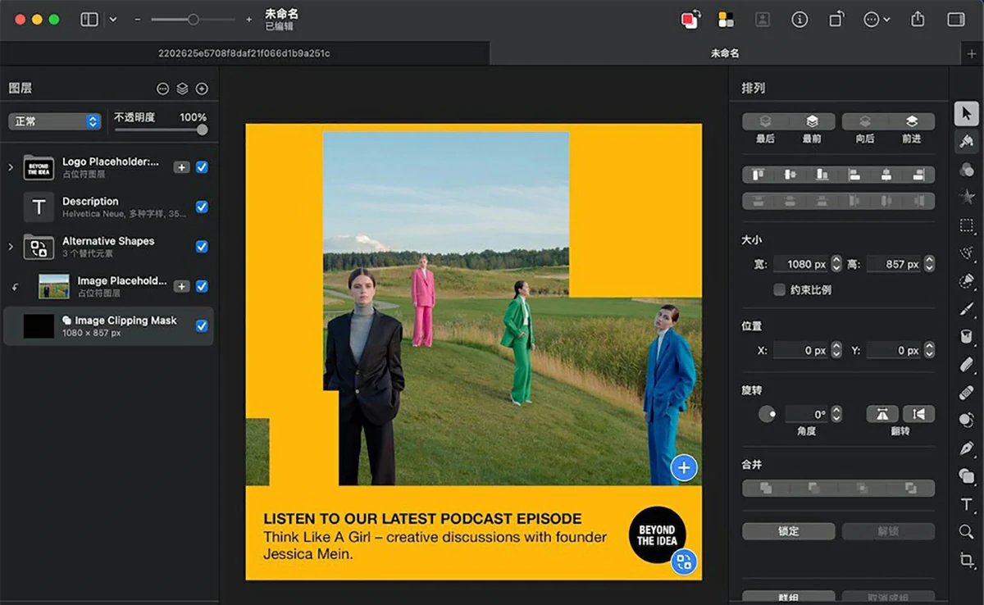Enable the 约束比例 checkbox
This screenshot has height=605, width=984.
pyautogui.click(x=779, y=289)
